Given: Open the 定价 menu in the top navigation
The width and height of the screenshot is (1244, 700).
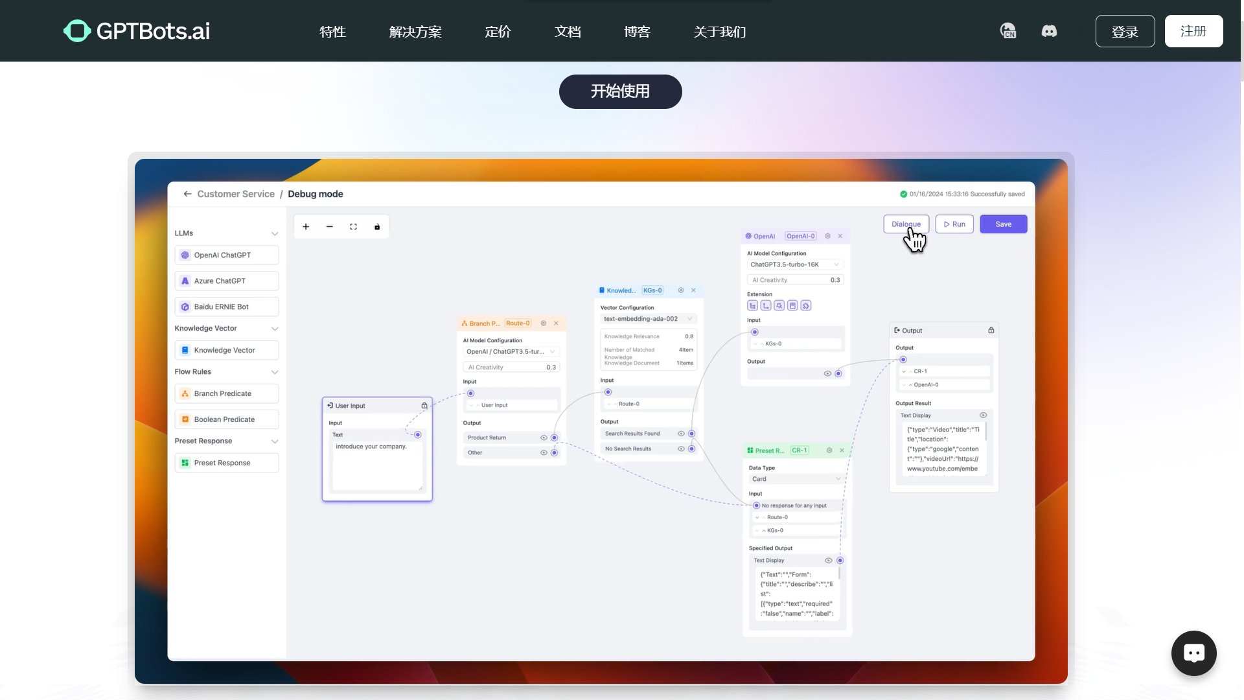Looking at the screenshot, I should [x=498, y=30].
